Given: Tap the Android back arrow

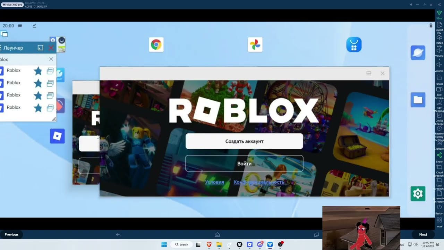Looking at the screenshot, I should click(x=118, y=235).
